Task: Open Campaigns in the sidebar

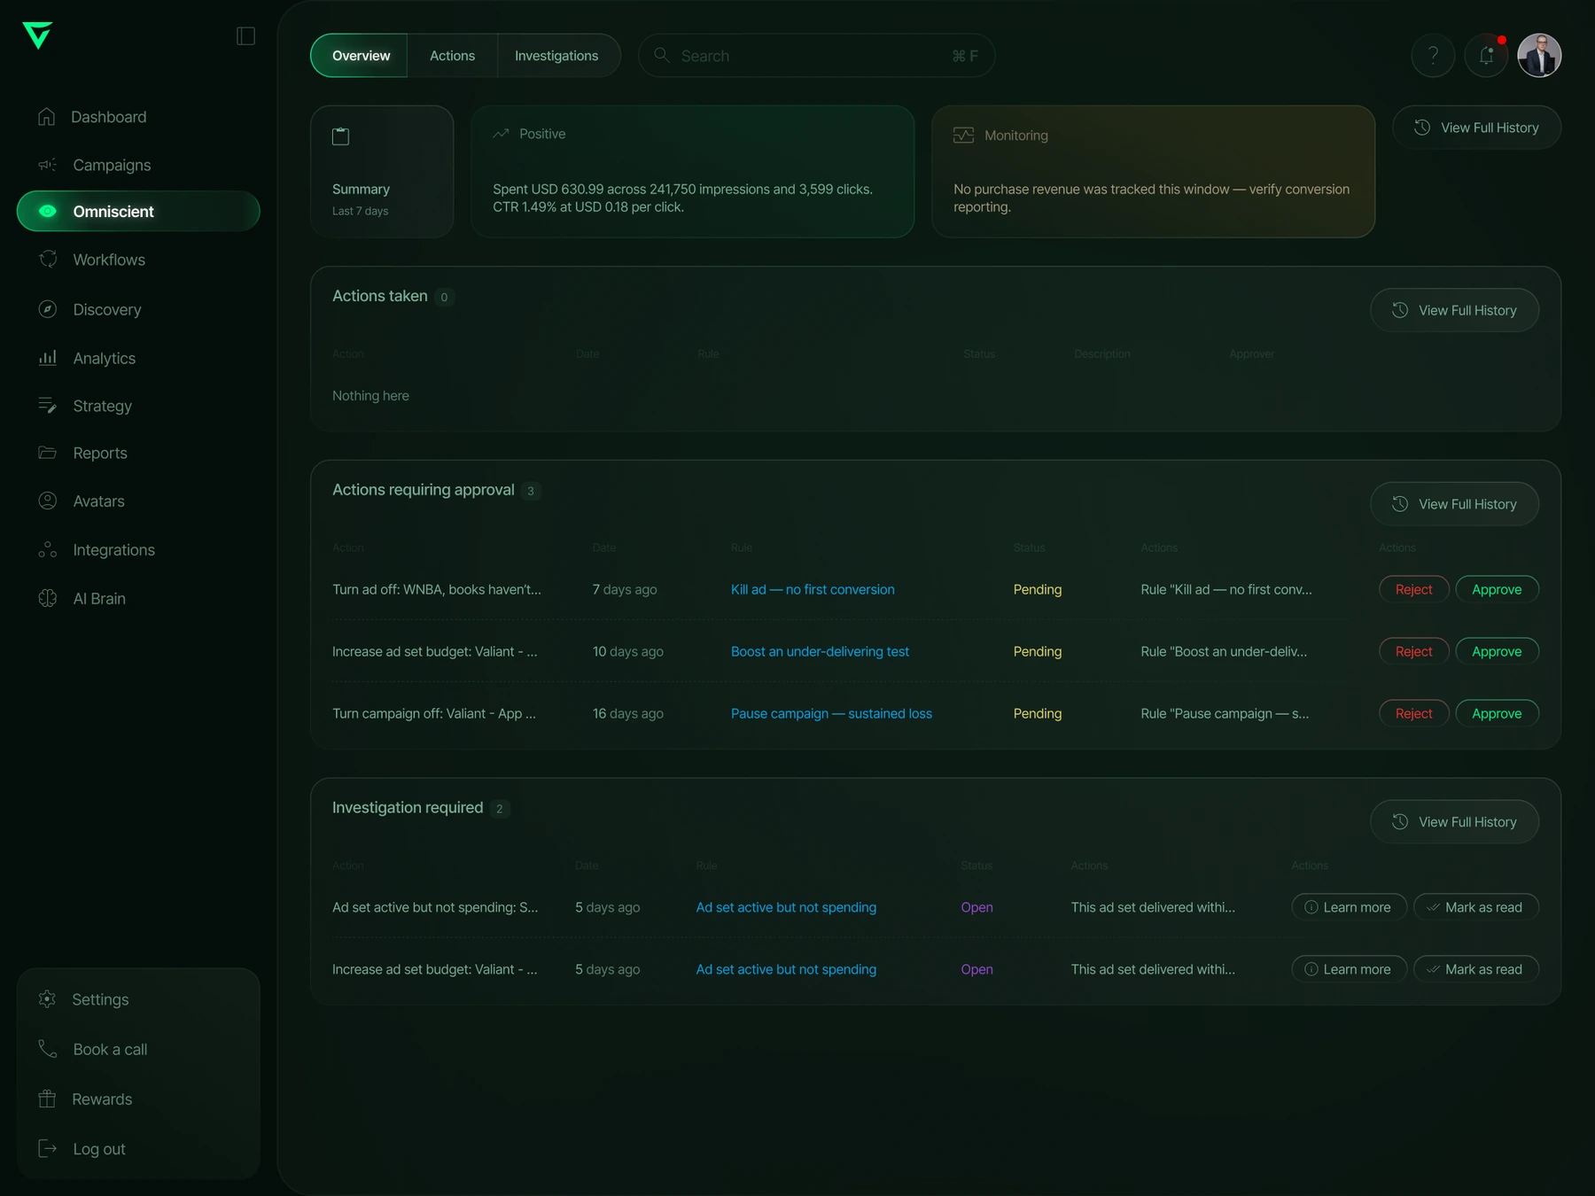Action: point(138,165)
